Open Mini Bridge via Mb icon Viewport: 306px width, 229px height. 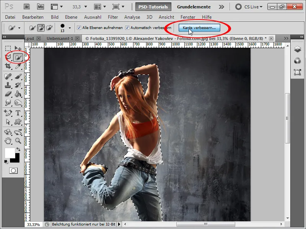click(41, 7)
